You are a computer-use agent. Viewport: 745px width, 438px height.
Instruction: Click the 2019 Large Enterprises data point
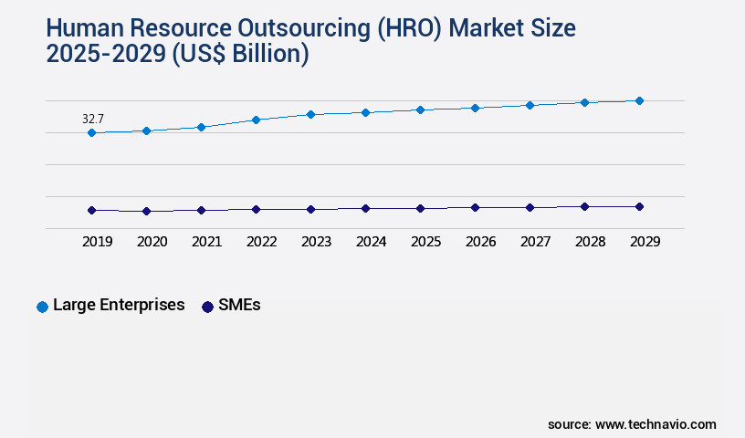pos(91,133)
